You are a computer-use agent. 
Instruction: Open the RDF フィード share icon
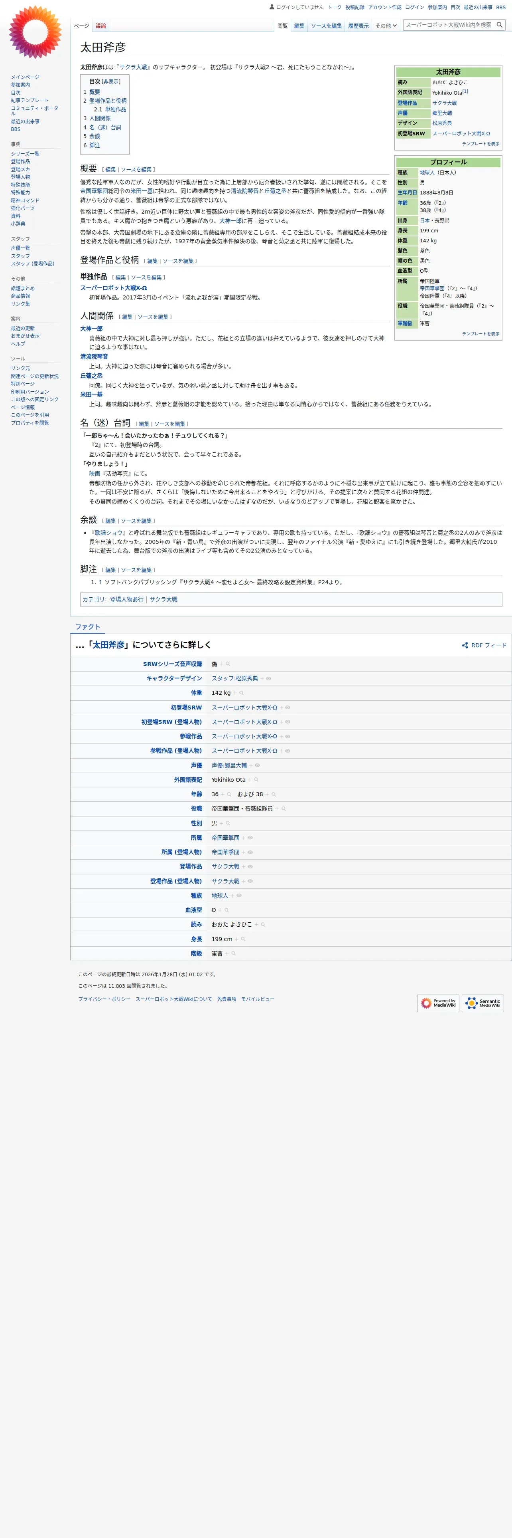click(465, 645)
